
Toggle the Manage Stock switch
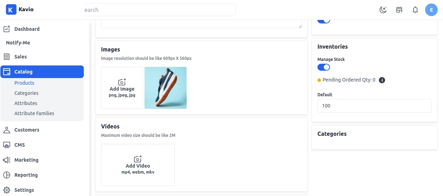click(x=324, y=67)
